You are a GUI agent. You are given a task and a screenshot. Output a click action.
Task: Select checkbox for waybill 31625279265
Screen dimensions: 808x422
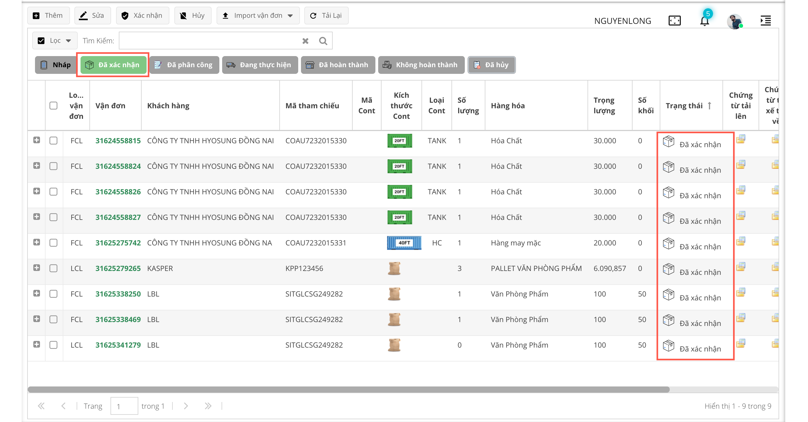[x=53, y=268]
